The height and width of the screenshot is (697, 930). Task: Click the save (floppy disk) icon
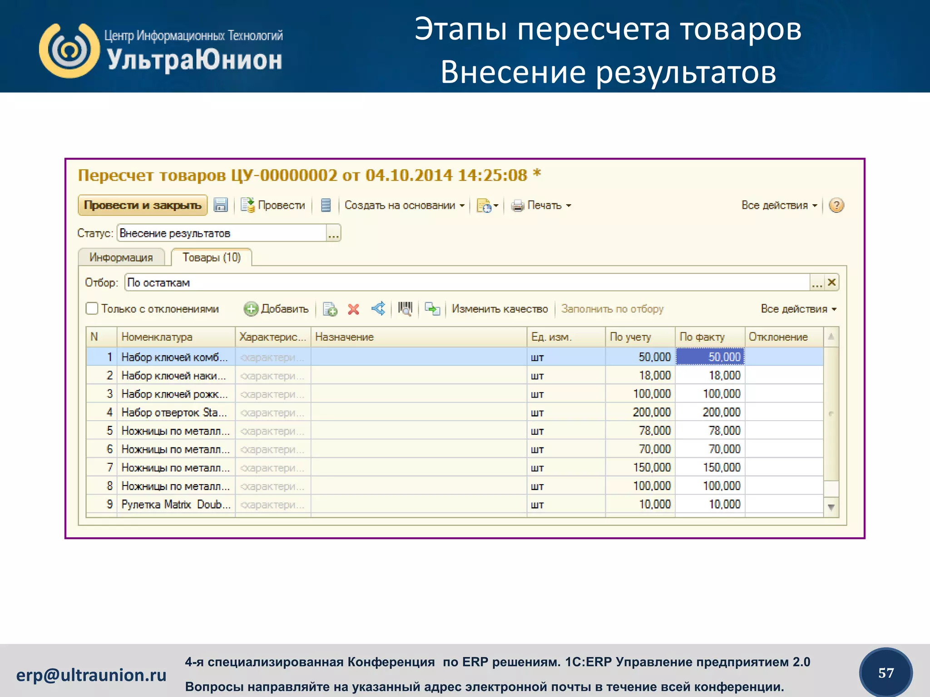click(x=221, y=205)
